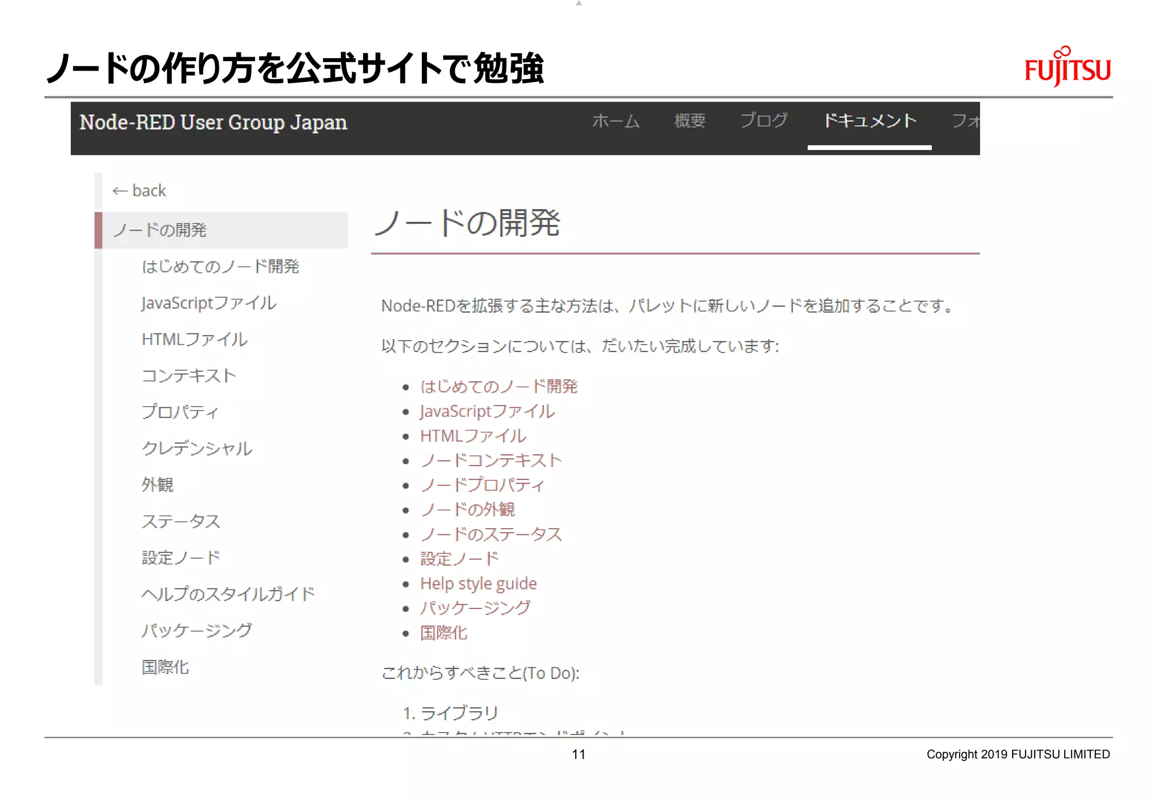The height and width of the screenshot is (801, 1158).
Task: Open the 概要 navigation tab
Action: [690, 121]
